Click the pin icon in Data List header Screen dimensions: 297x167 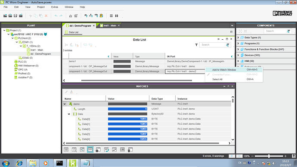pyautogui.click(x=218, y=39)
